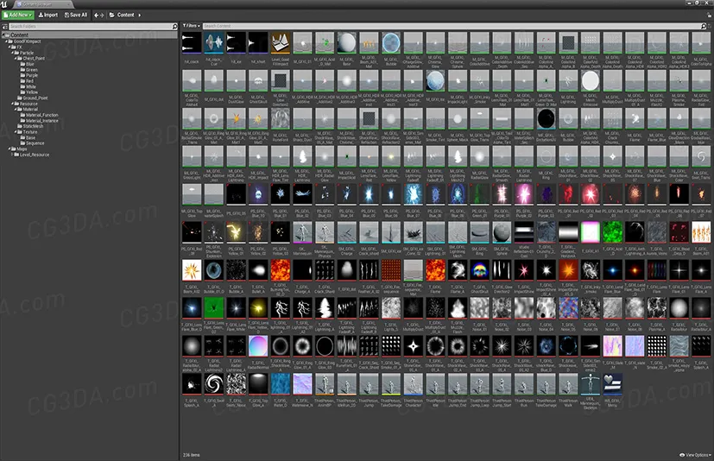714x461 pixels.
Task: Select the black sphere material thumbnail
Action: 546,118
